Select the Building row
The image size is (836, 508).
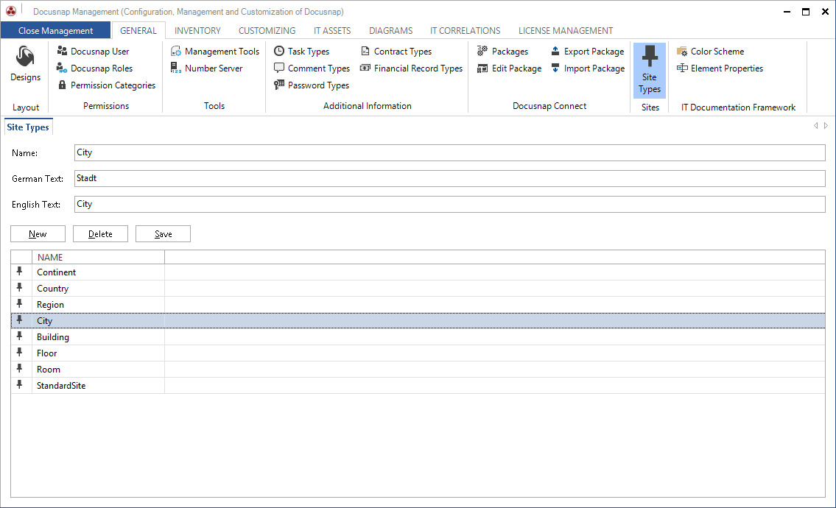click(418, 337)
